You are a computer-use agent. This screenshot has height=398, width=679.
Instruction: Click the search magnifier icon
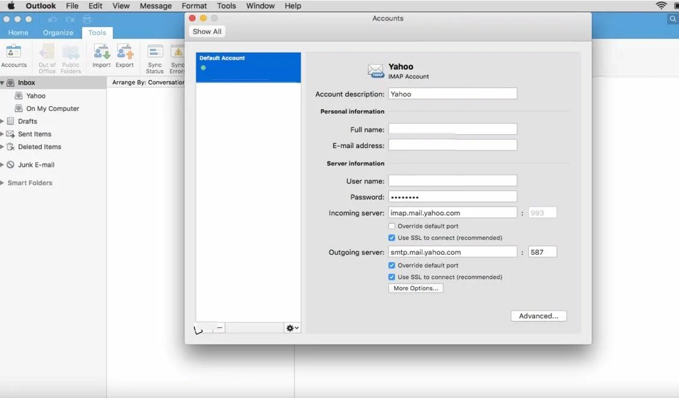click(x=672, y=19)
